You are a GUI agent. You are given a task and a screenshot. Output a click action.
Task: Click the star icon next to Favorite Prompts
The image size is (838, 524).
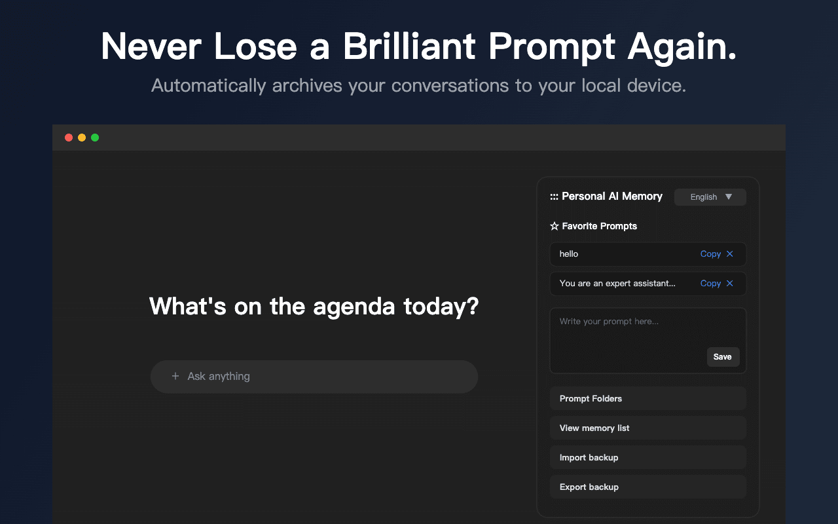click(x=554, y=225)
